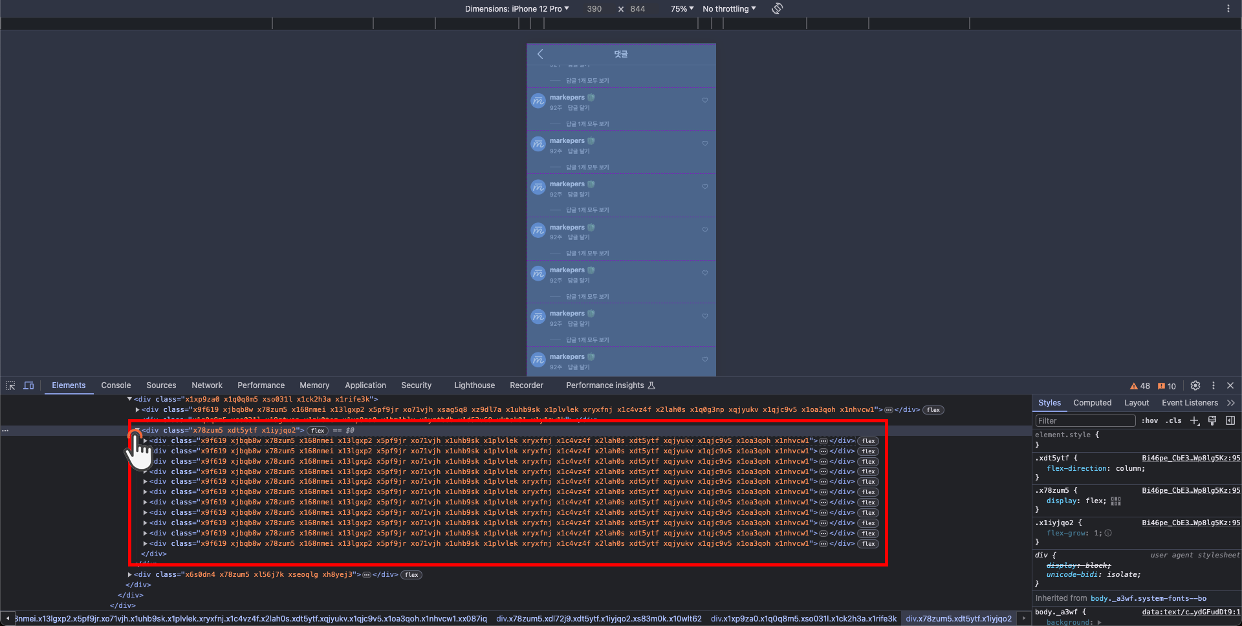Activate the inspect element picker icon
This screenshot has width=1242, height=626.
10,385
